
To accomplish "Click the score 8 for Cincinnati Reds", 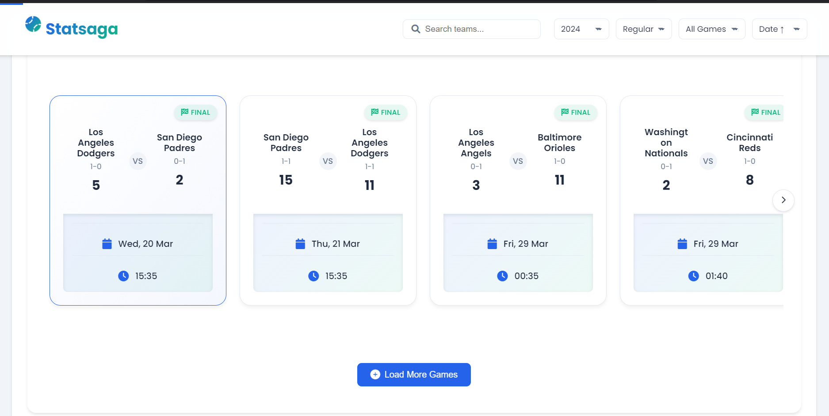I will pos(750,180).
